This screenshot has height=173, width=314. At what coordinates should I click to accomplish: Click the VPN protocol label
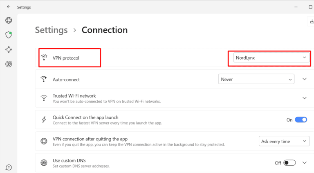tap(66, 58)
